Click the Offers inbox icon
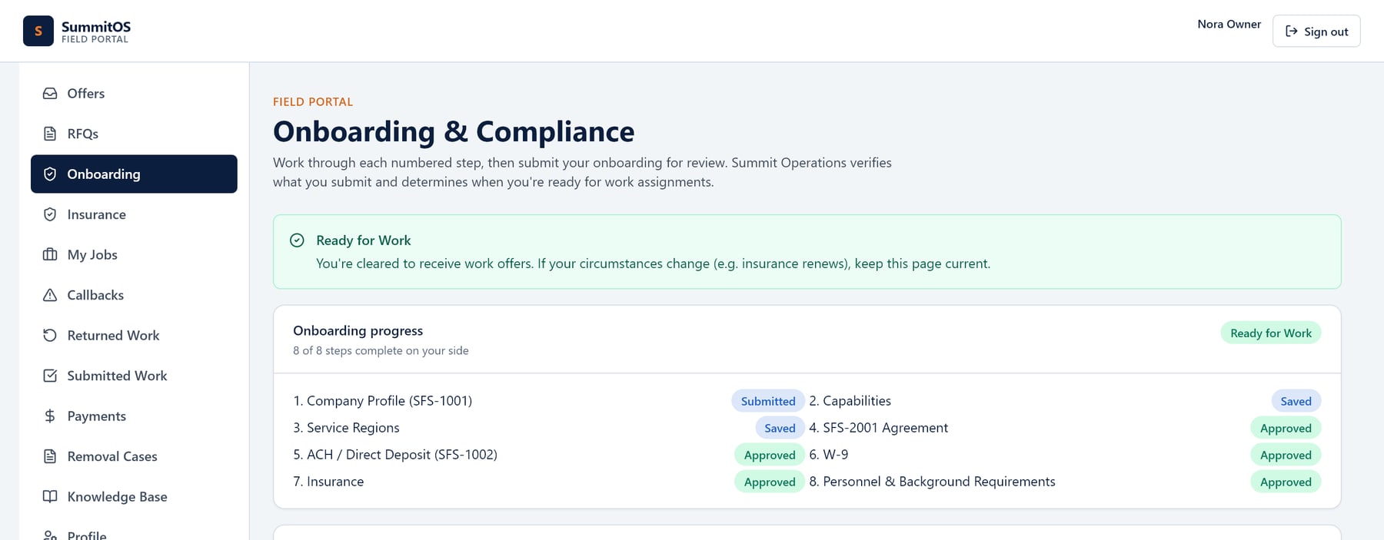Viewport: 1384px width, 540px height. click(50, 93)
